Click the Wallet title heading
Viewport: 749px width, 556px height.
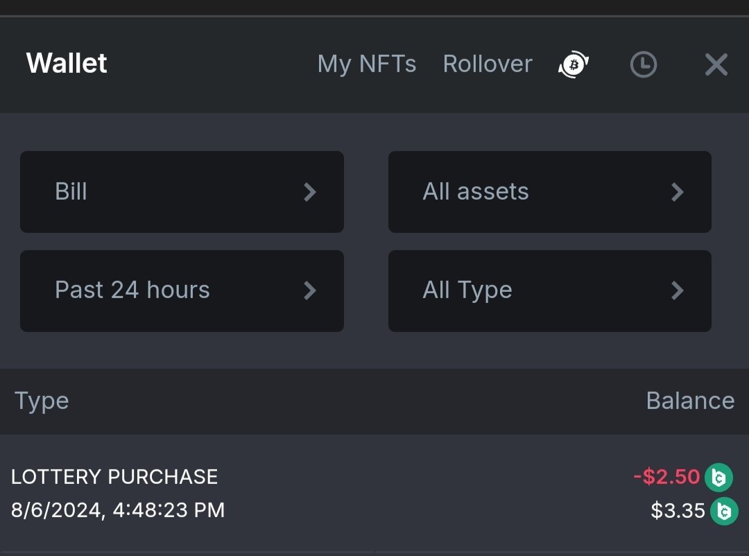[x=67, y=63]
